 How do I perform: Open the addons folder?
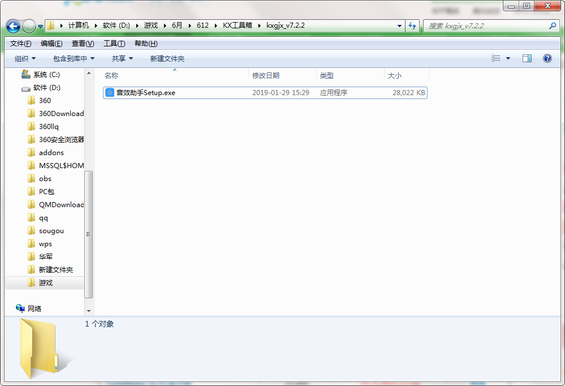pyautogui.click(x=51, y=153)
